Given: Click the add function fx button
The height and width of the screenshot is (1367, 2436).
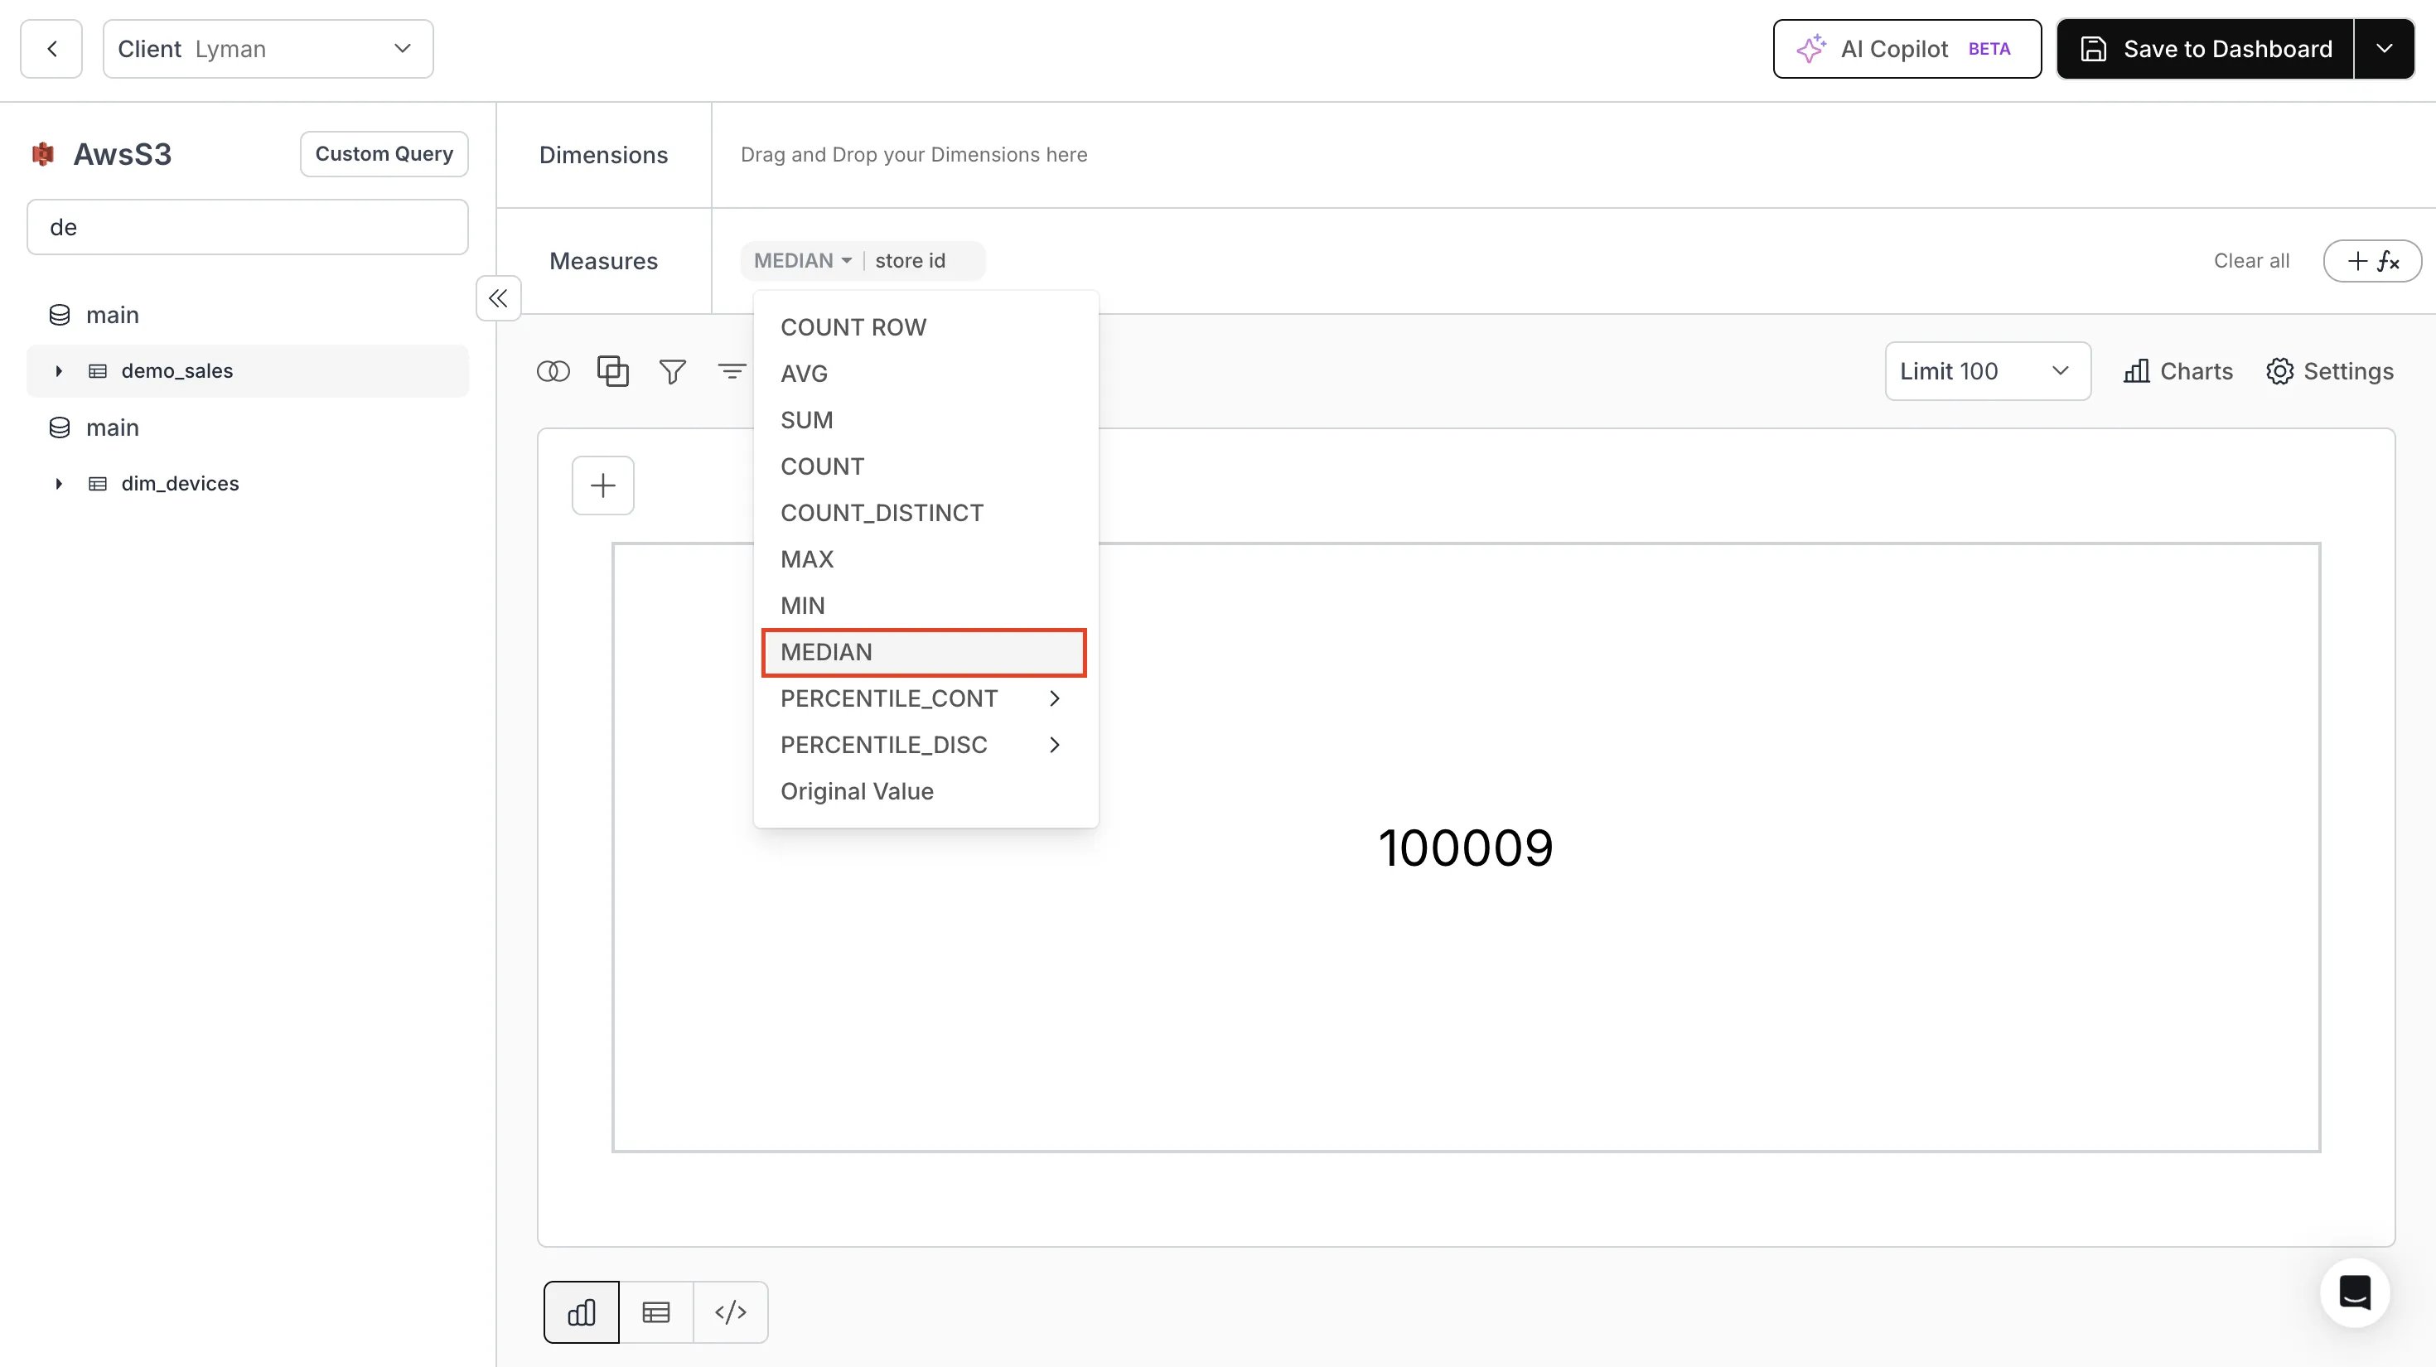Looking at the screenshot, I should click(2373, 261).
